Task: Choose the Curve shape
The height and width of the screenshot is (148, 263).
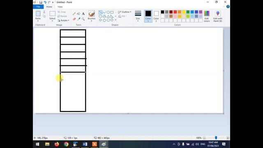Action: click(x=104, y=12)
